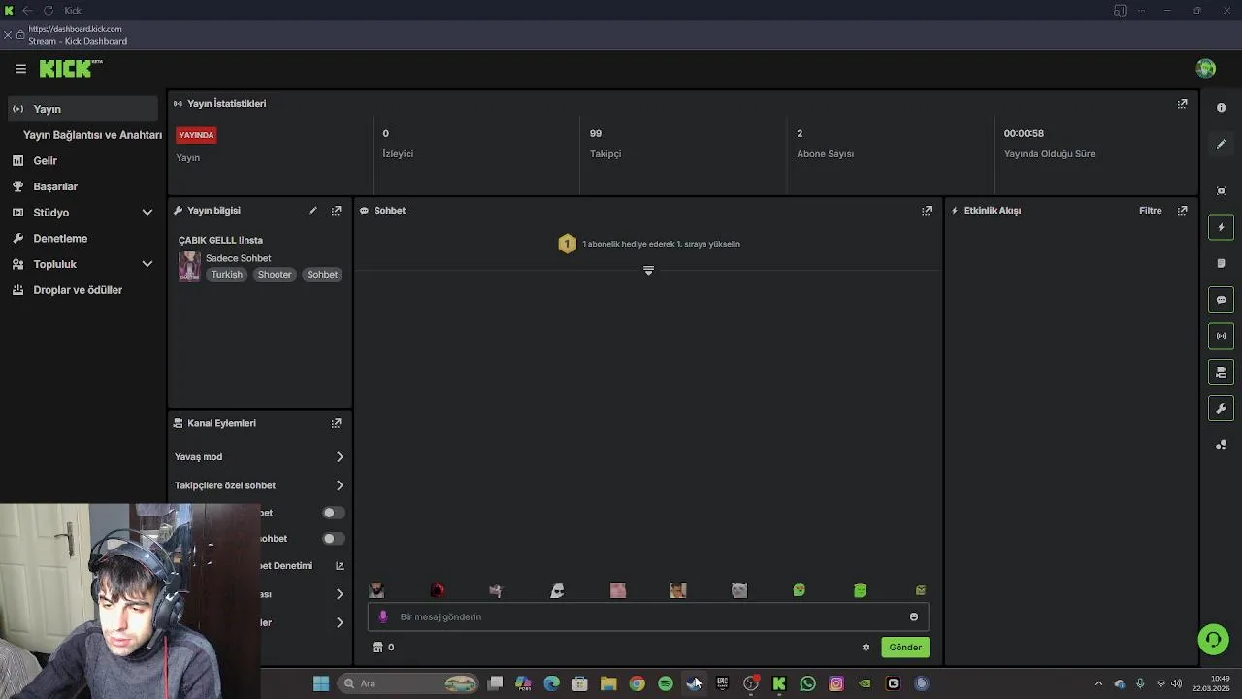Viewport: 1242px width, 699px height.
Task: Select Yayın in the sidebar
Action: click(x=82, y=109)
